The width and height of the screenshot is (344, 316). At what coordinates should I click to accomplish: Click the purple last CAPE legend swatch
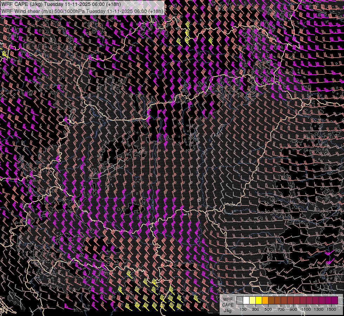(x=335, y=301)
